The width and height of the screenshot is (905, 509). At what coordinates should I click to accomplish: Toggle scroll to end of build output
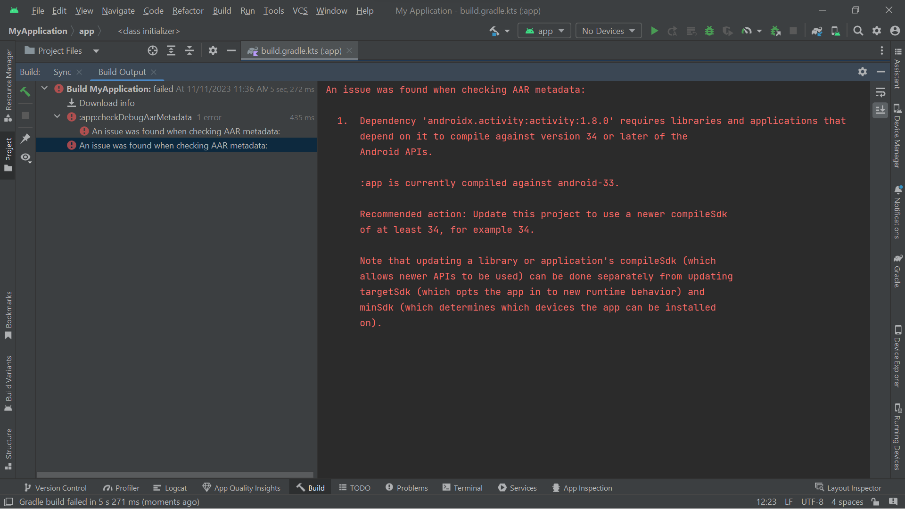880,110
